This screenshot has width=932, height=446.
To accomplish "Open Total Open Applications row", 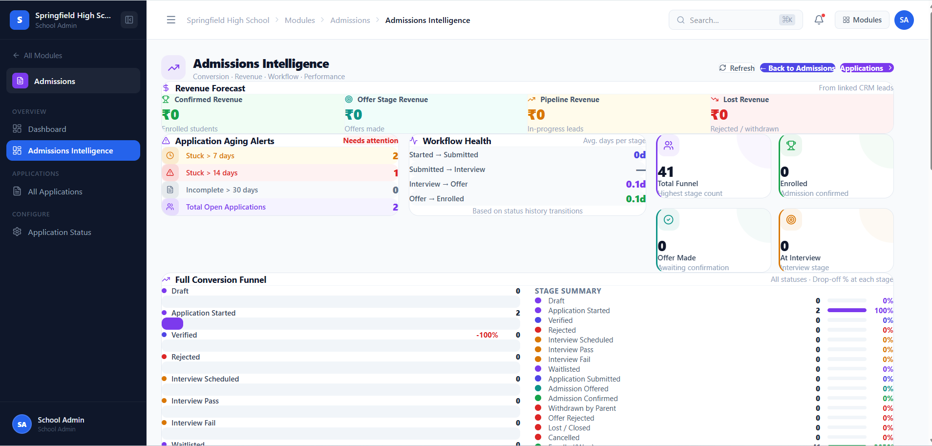I will click(280, 207).
